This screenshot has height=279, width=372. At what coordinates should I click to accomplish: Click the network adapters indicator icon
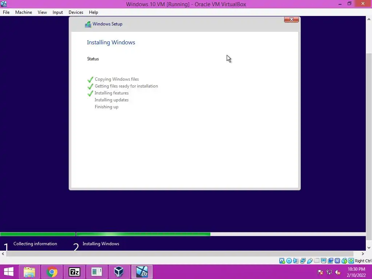click(x=303, y=261)
